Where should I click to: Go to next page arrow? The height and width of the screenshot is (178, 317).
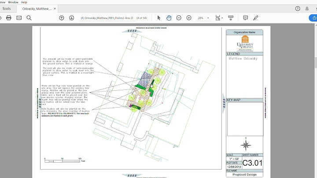(72, 18)
